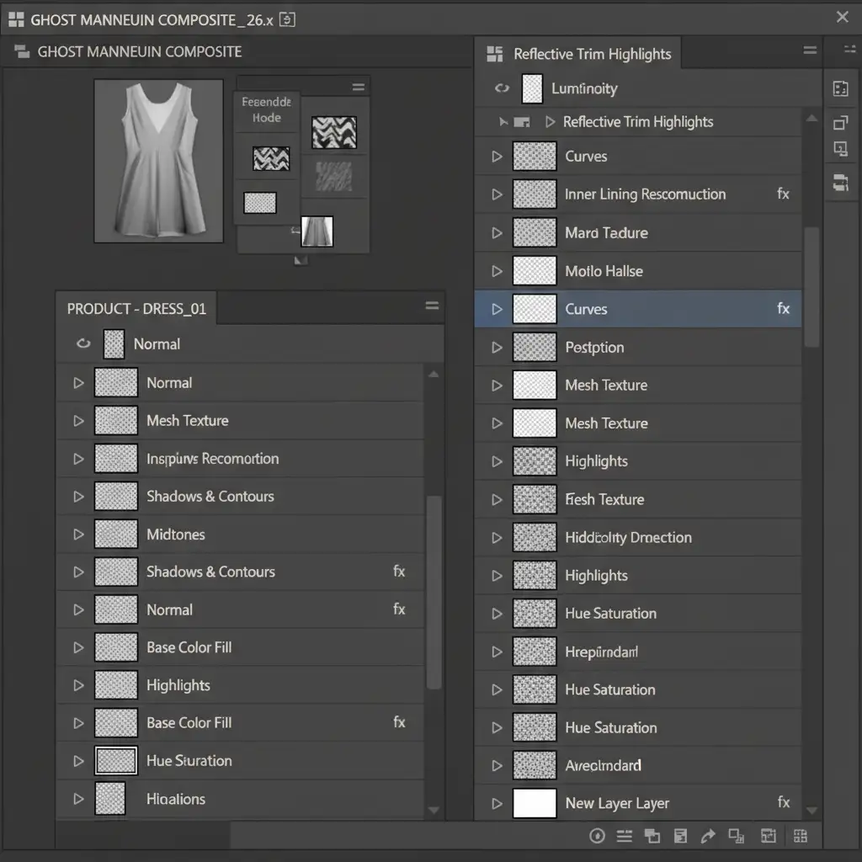The image size is (862, 862).
Task: Expand the Mesh Texture layer in PRODUCT panel
Action: click(78, 421)
